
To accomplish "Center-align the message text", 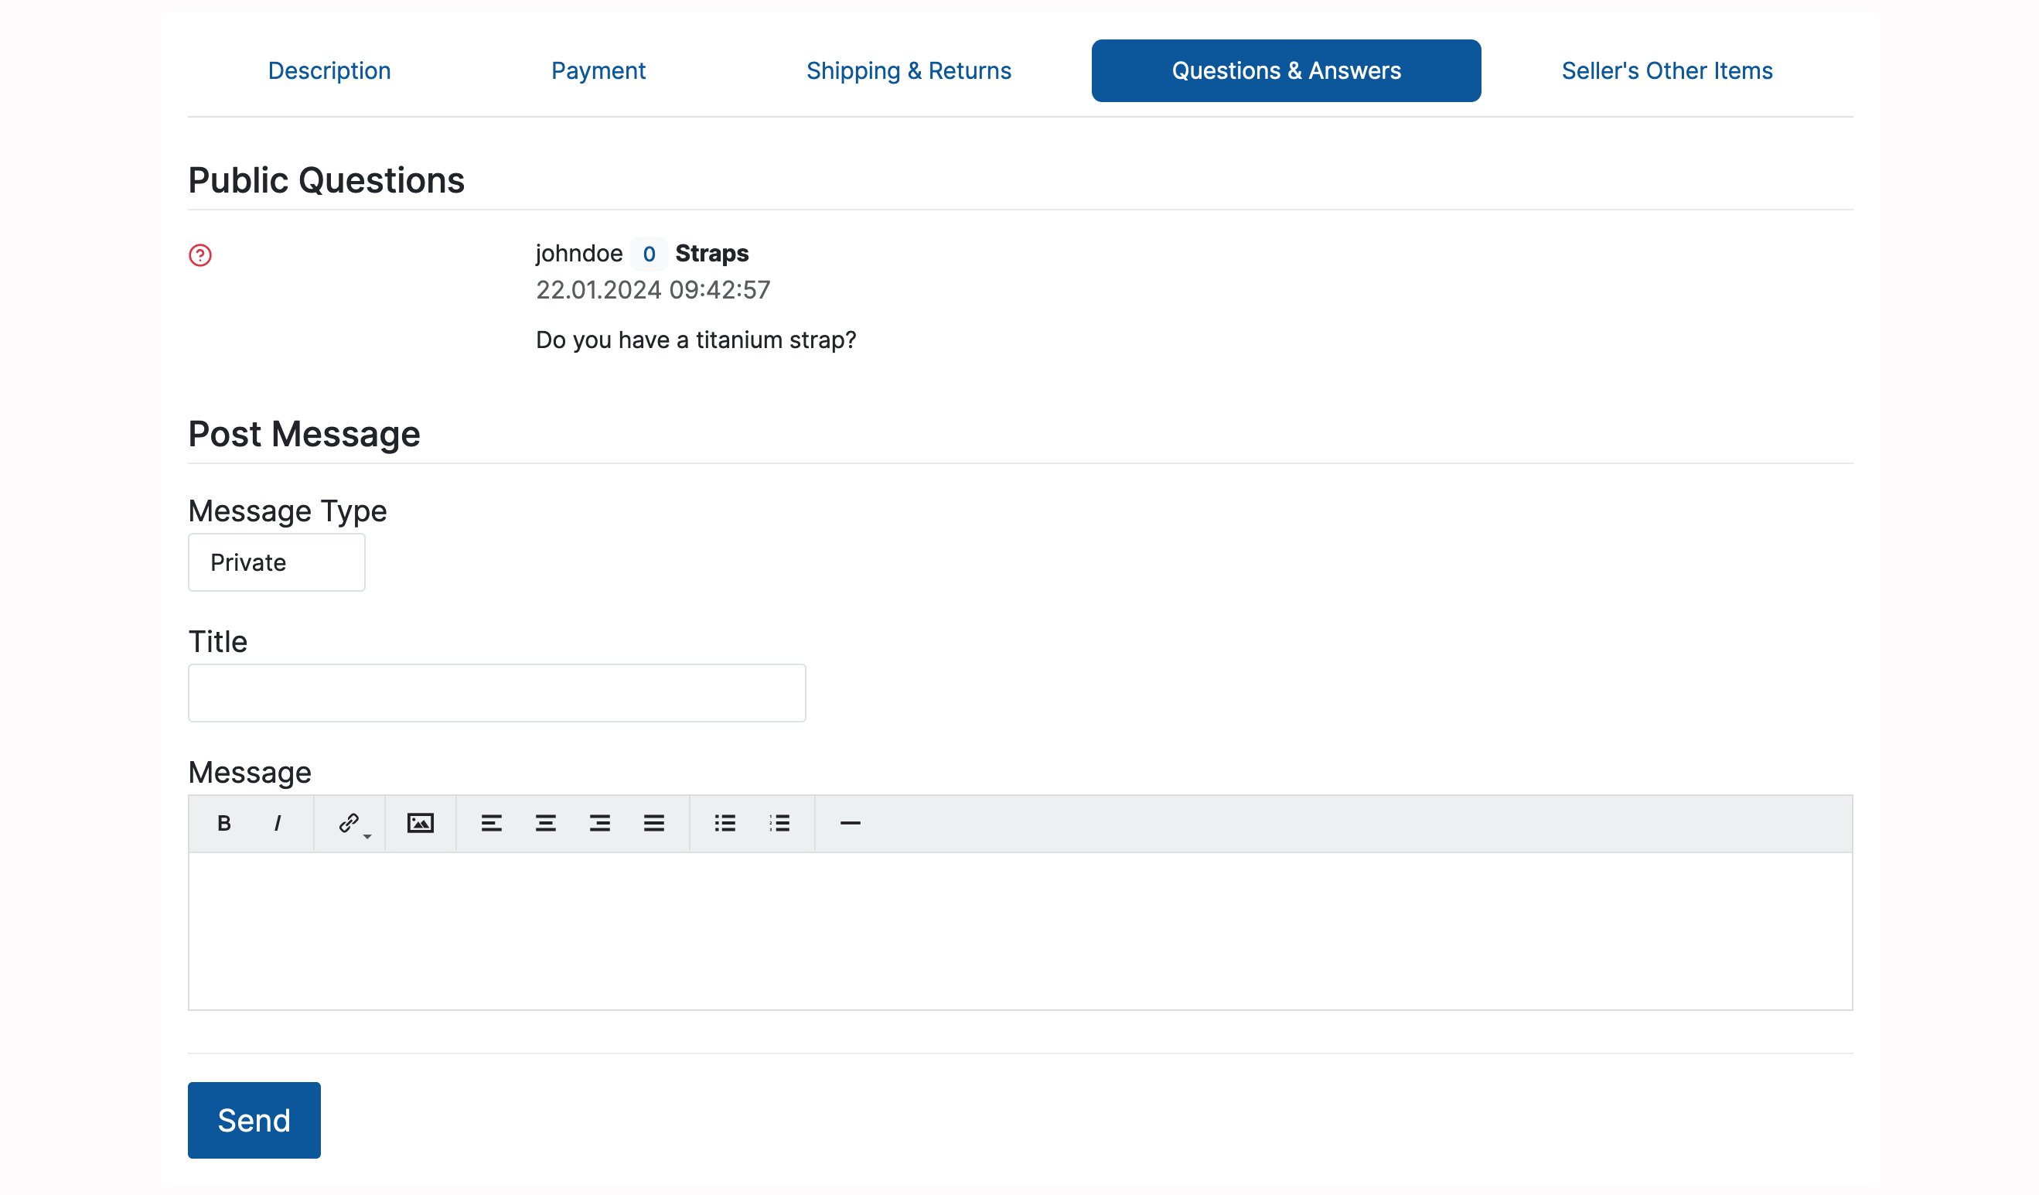I will pyautogui.click(x=545, y=824).
